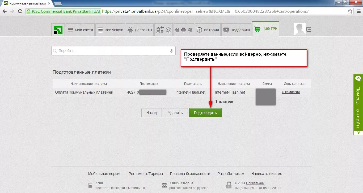Confirm payment with Подтвердить button

pyautogui.click(x=205, y=113)
